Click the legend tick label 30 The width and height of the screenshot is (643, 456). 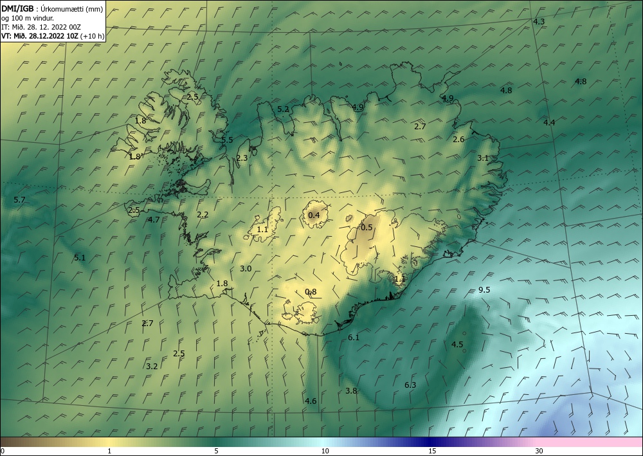pos(539,451)
